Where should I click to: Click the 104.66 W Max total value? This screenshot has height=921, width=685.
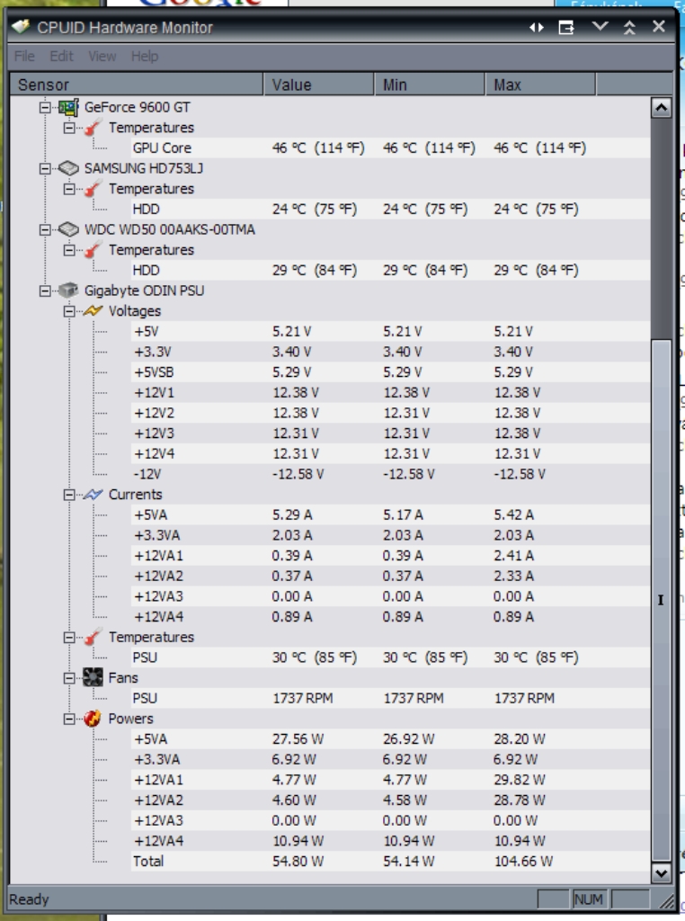[x=523, y=862]
